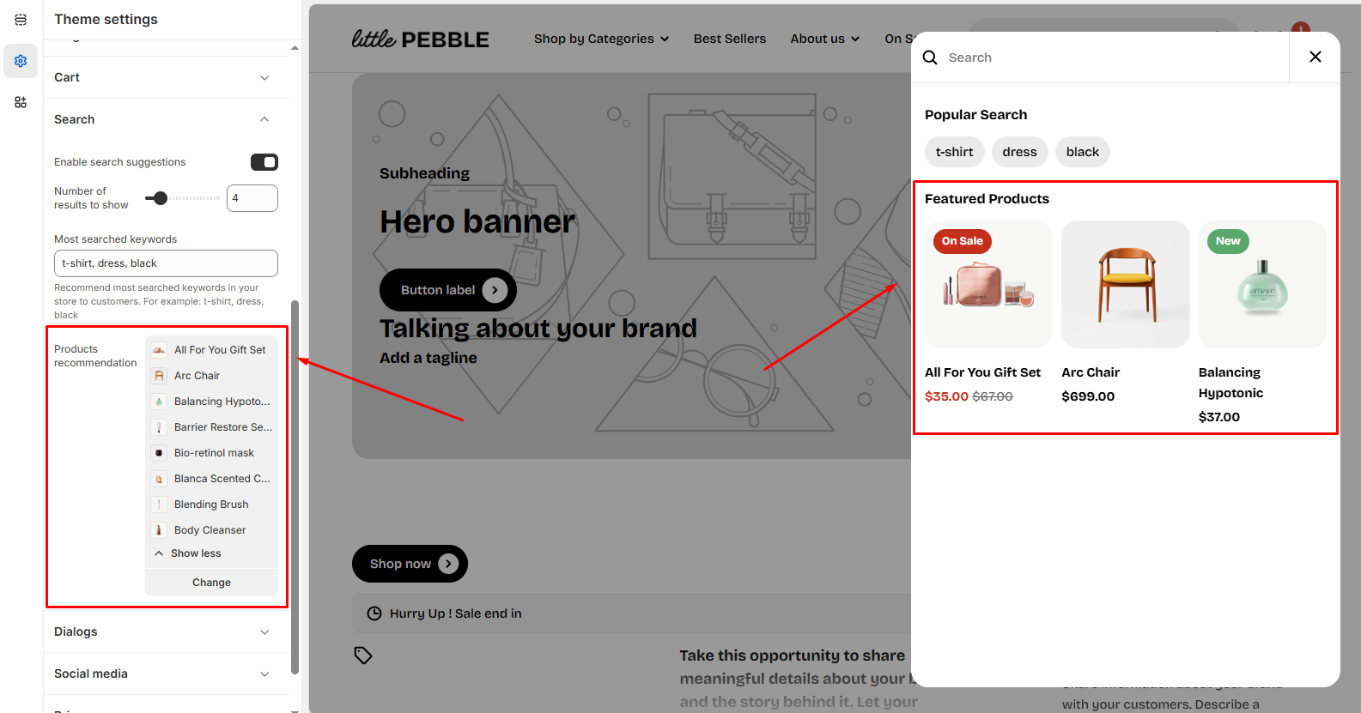The width and height of the screenshot is (1361, 713).
Task: Click the clock icon beside Hurry Up text
Action: pyautogui.click(x=374, y=613)
